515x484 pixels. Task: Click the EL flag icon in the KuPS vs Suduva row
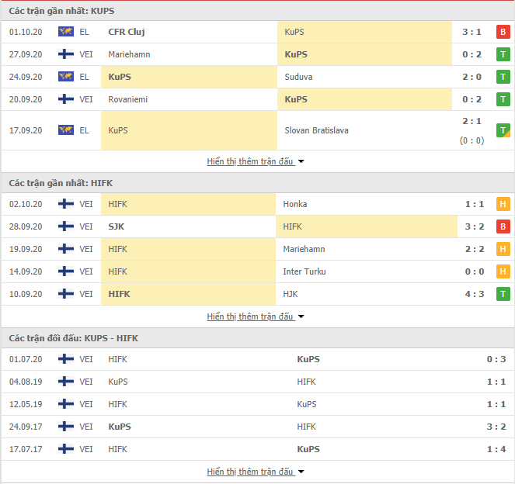(x=66, y=77)
